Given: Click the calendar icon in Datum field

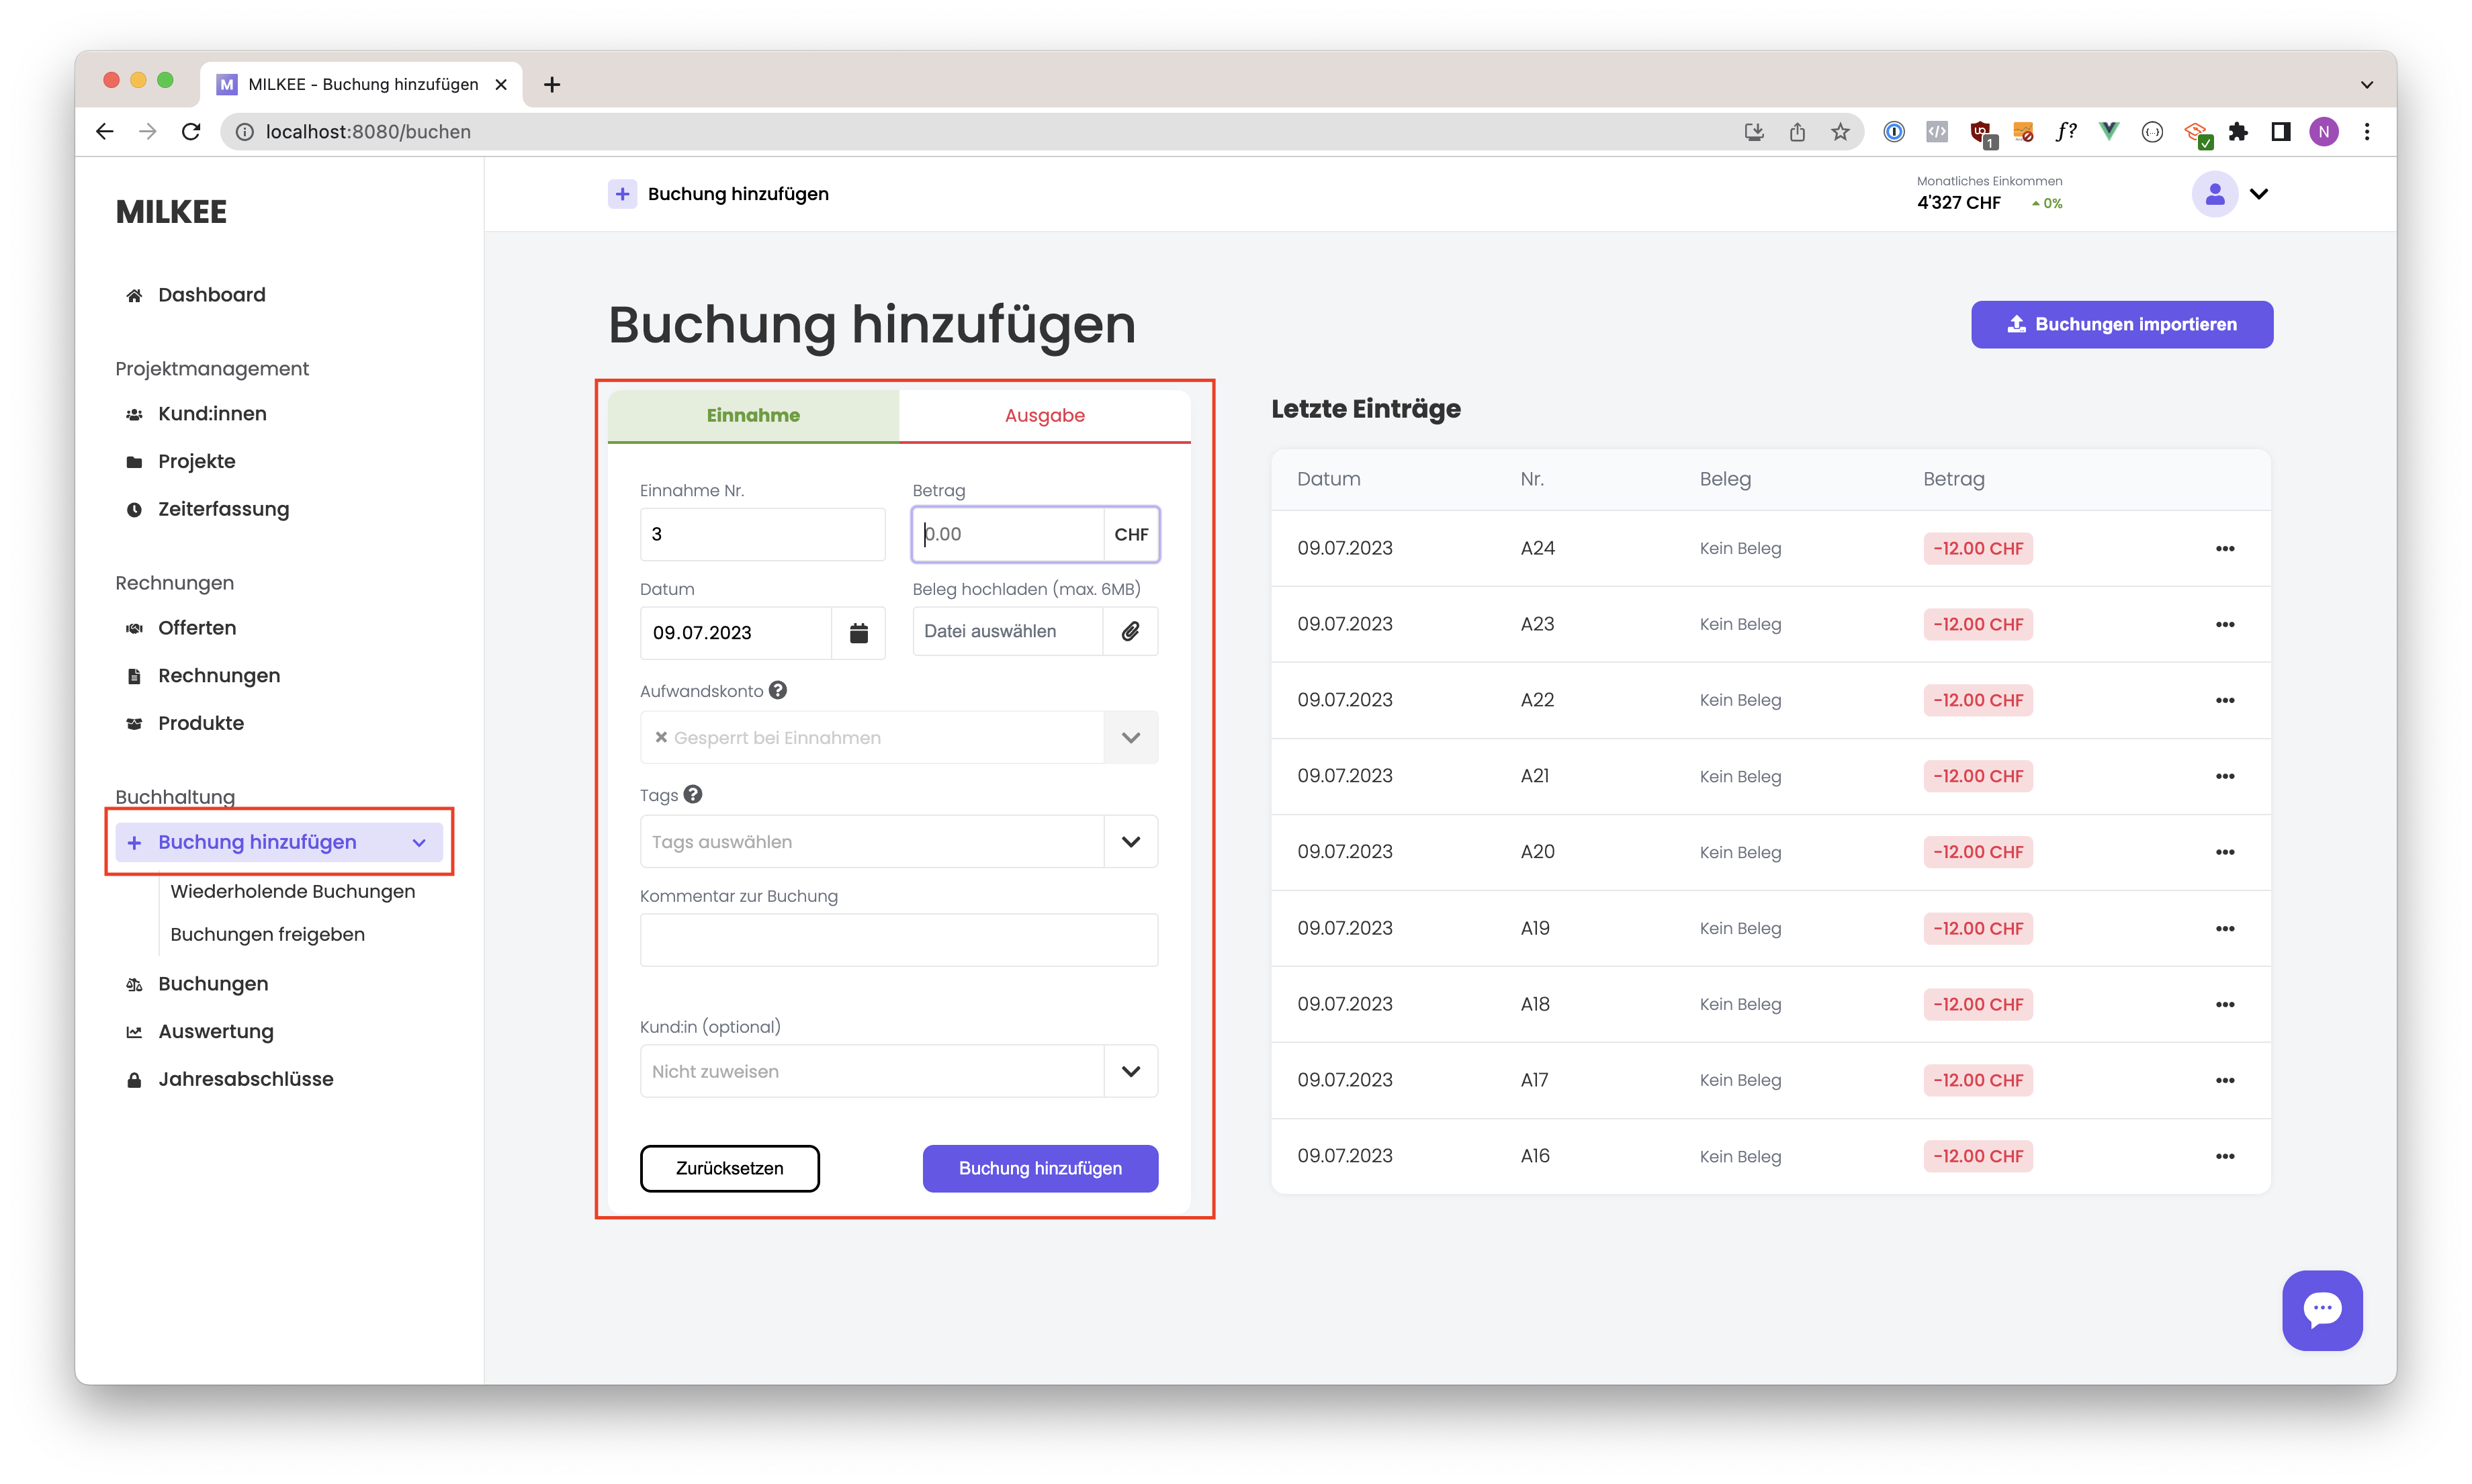Looking at the screenshot, I should [x=858, y=632].
